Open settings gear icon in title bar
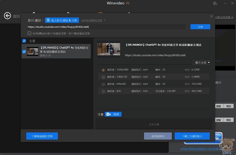Image resolution: width=236 pixels, height=155 pixels. click(215, 3)
